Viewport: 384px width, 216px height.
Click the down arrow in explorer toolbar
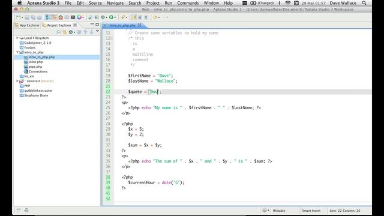pos(91,32)
